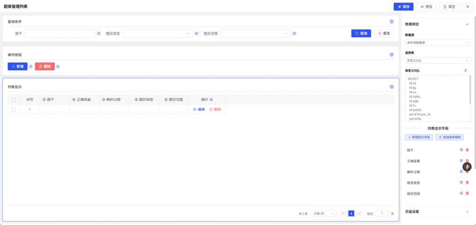Click the blue 保存 button
The height and width of the screenshot is (225, 476).
click(x=403, y=6)
